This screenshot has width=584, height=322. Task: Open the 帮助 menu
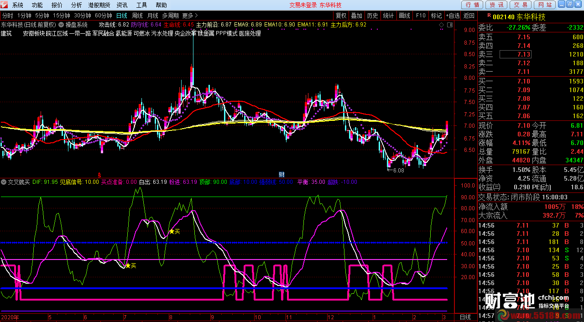(162, 5)
